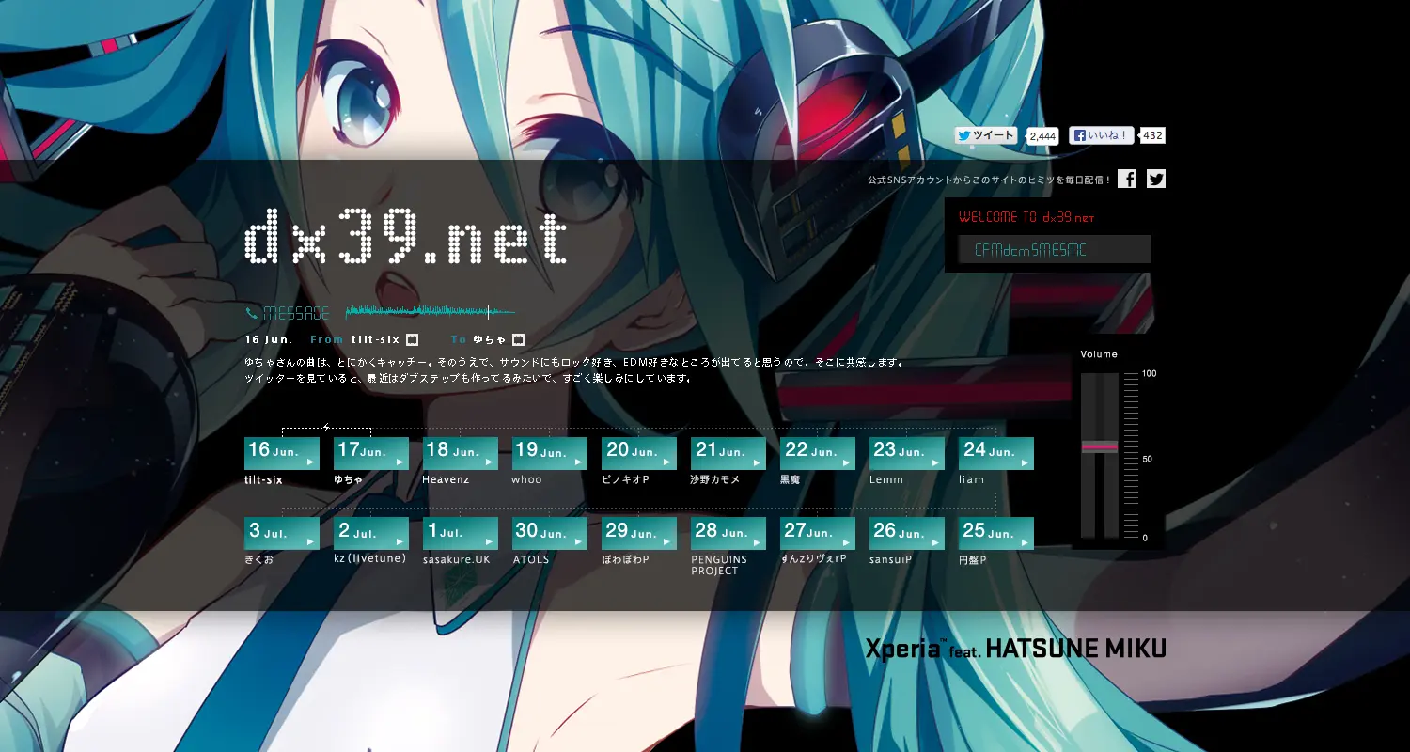Open the official Facebook account icon
Viewport: 1410px width, 752px height.
(x=1127, y=179)
